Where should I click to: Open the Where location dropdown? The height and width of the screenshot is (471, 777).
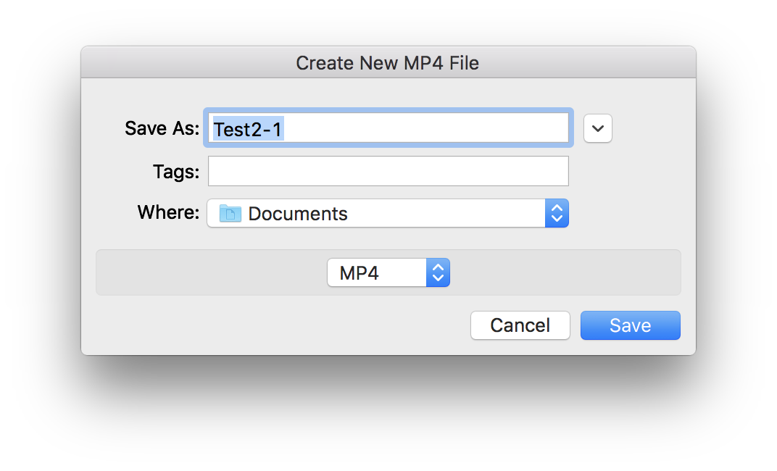point(388,214)
